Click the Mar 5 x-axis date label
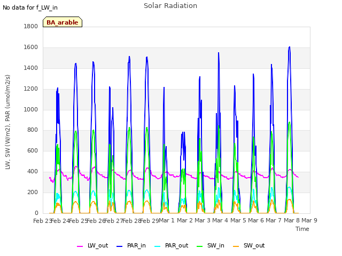This screenshot has height=256, width=342. [x=238, y=220]
